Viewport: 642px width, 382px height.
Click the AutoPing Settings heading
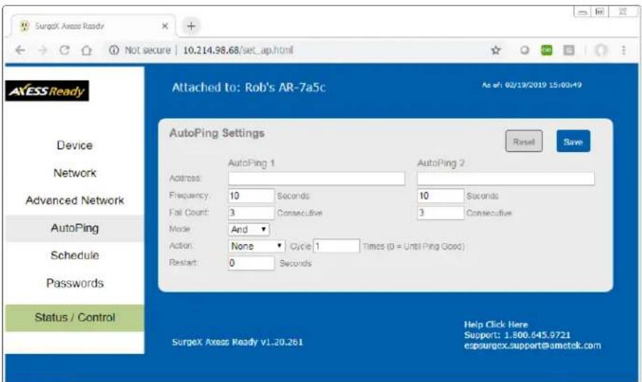point(217,133)
